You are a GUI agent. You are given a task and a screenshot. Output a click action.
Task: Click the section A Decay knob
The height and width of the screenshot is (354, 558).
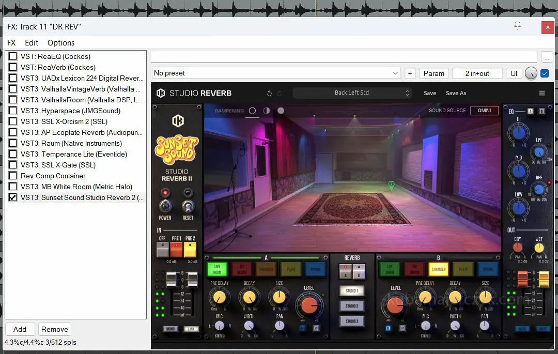(x=249, y=297)
